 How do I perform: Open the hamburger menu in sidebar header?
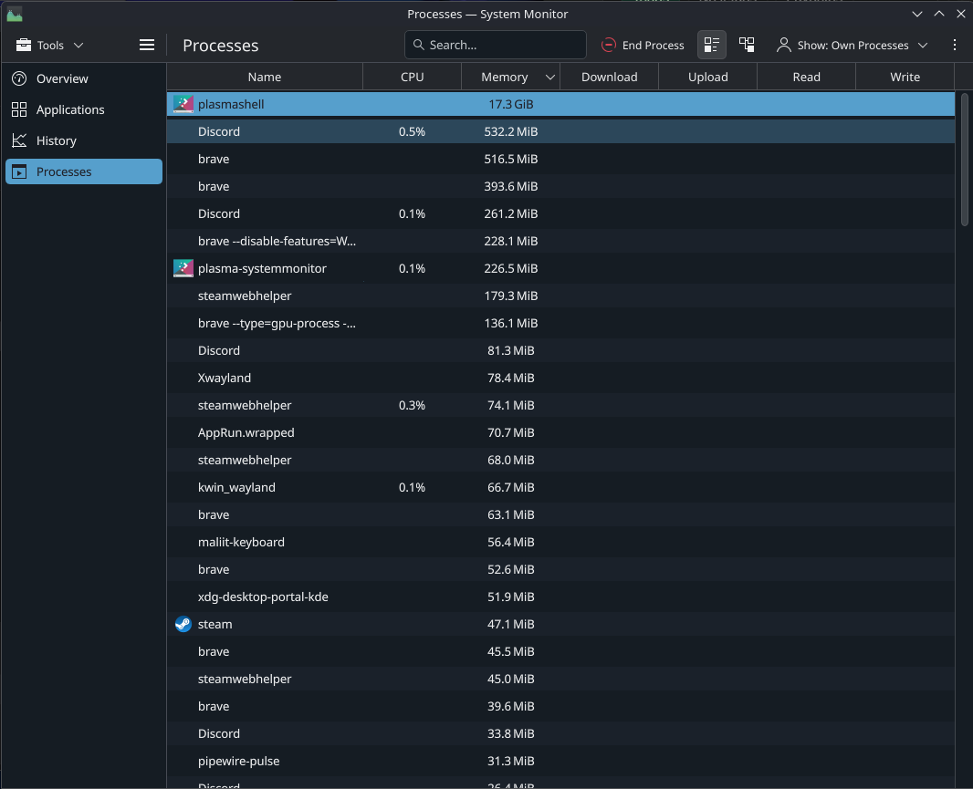(147, 45)
